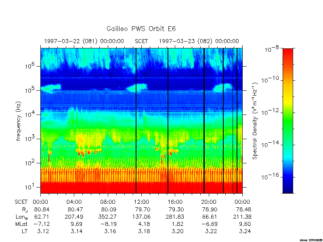Select the local time value 3.24

point(245,231)
